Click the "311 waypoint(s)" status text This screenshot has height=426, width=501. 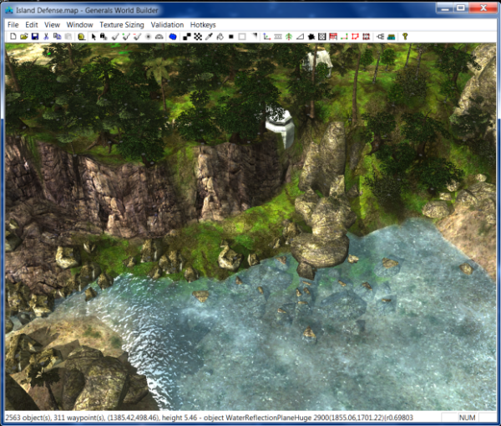point(79,418)
